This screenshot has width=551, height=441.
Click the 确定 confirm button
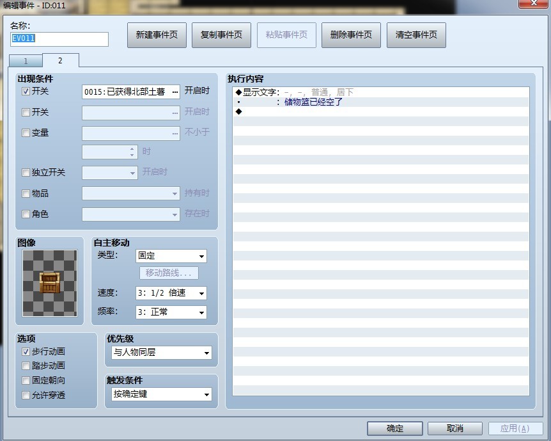pos(395,428)
